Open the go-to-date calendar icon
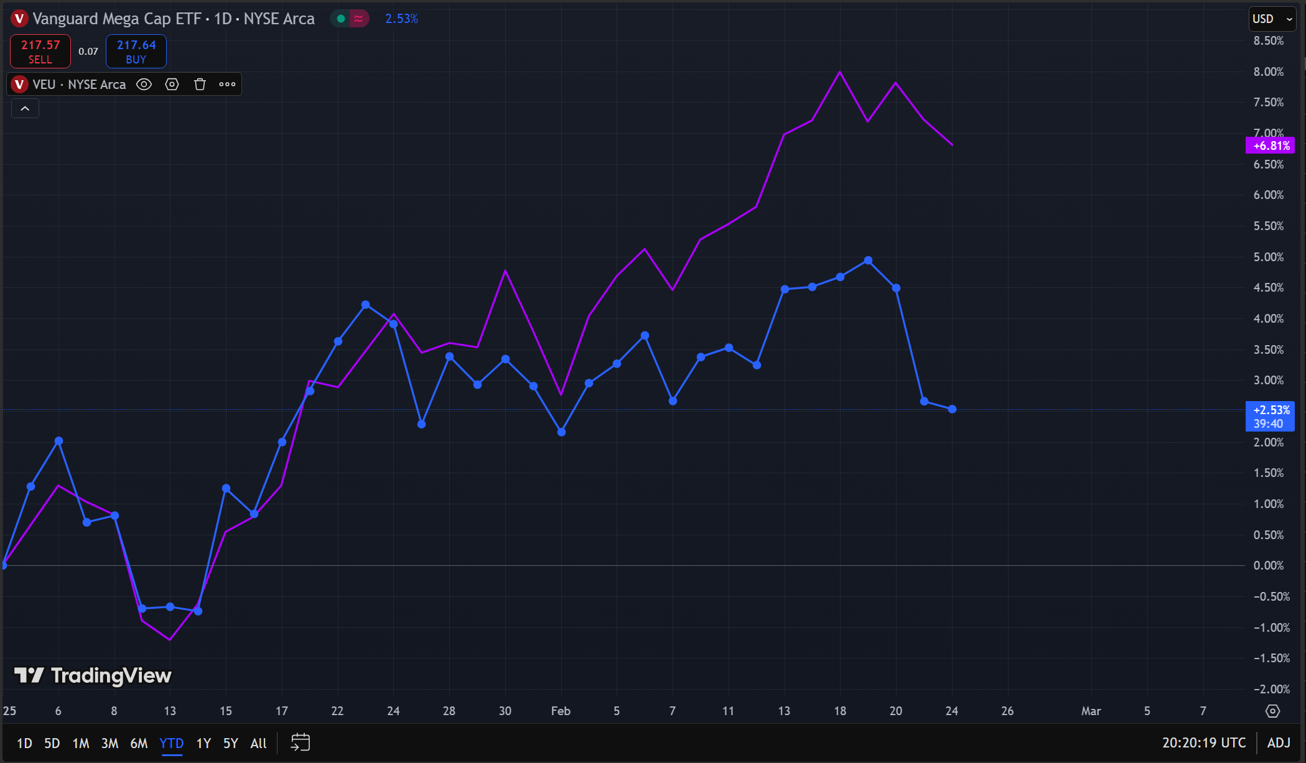This screenshot has height=763, width=1306. (300, 742)
